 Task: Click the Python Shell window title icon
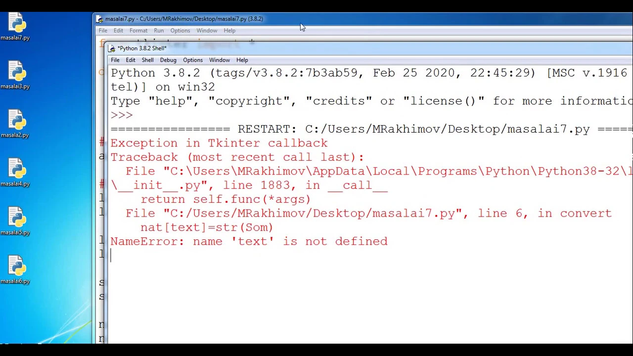[112, 48]
